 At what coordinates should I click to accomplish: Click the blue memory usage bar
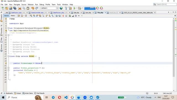pos(90,8)
